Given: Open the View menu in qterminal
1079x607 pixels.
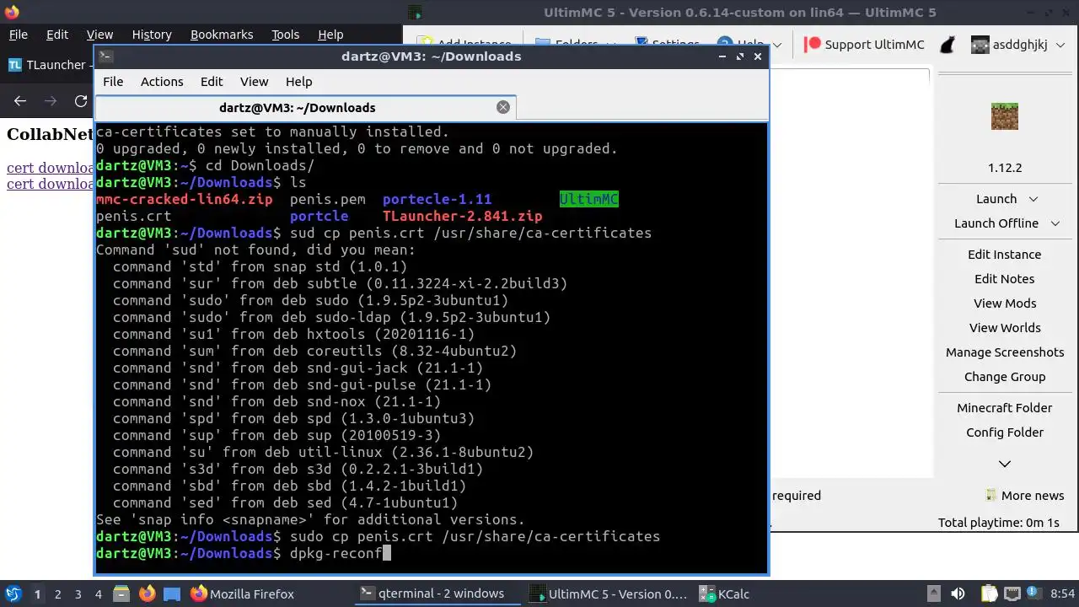Looking at the screenshot, I should 254,82.
